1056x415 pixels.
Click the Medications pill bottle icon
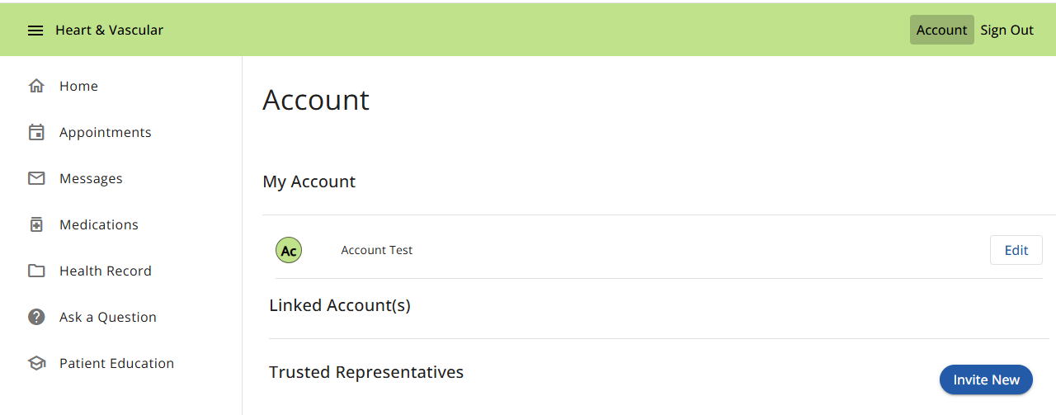pyautogui.click(x=36, y=224)
